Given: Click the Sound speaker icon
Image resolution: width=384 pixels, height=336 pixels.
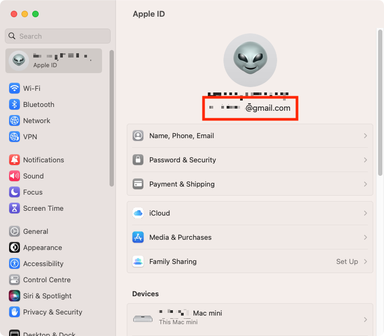Looking at the screenshot, I should tap(15, 176).
